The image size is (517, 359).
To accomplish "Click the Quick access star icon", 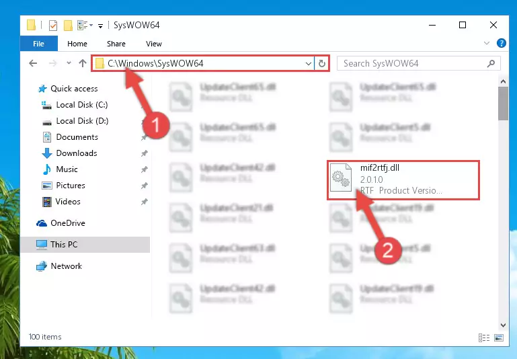I will coord(42,89).
